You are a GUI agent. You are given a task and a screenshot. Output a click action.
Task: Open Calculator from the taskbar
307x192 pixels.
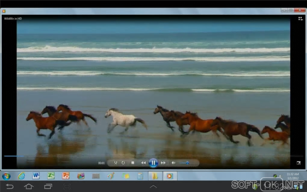pos(140,176)
